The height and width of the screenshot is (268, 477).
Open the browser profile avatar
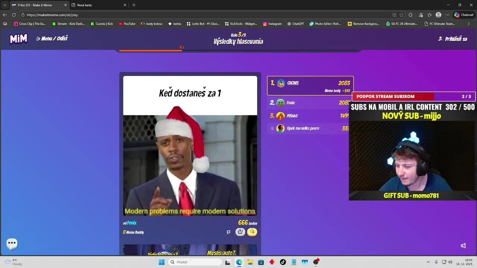439,15
